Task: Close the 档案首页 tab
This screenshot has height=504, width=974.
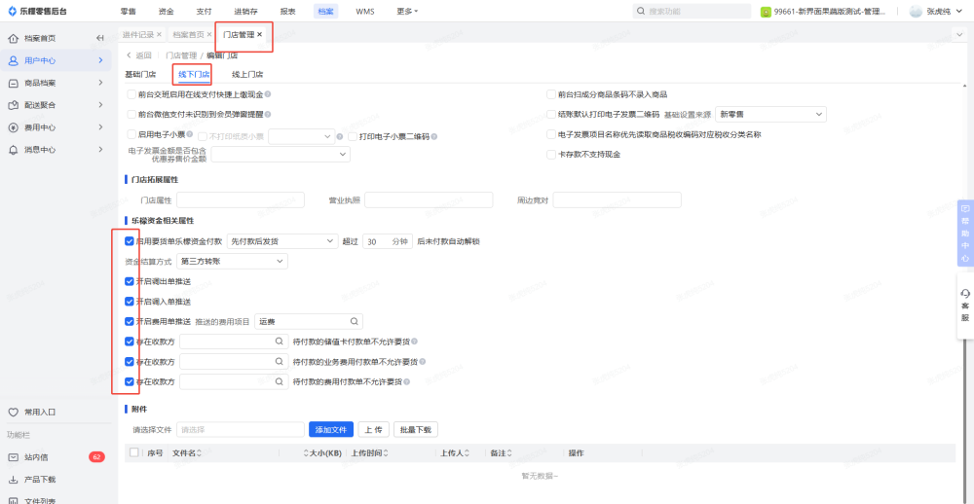Action: tap(209, 35)
